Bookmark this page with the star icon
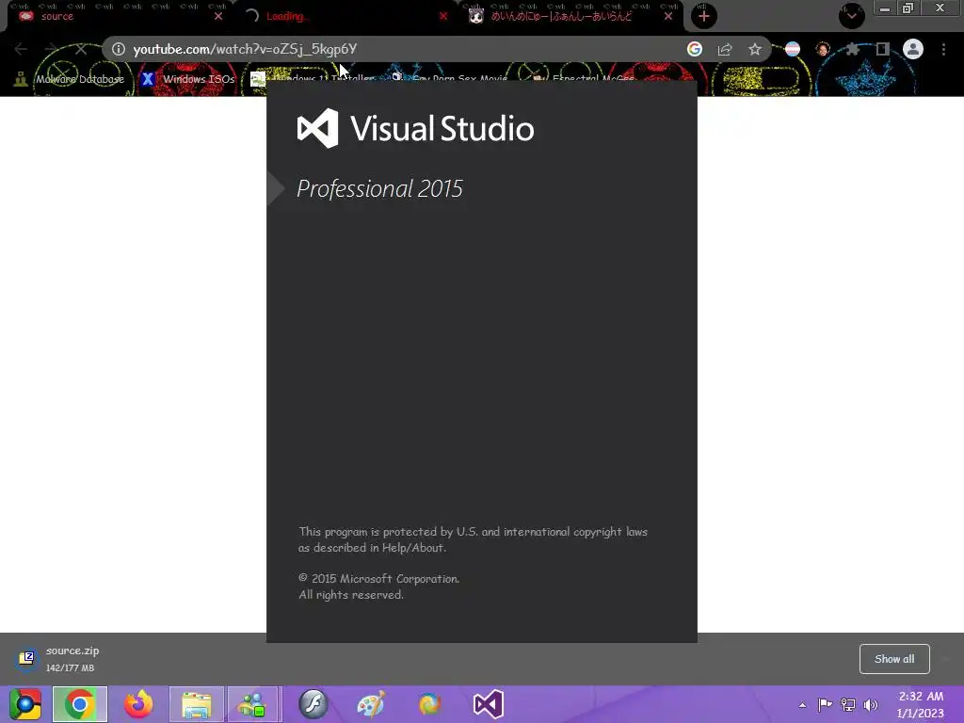Viewport: 964px width, 723px height. tap(755, 49)
